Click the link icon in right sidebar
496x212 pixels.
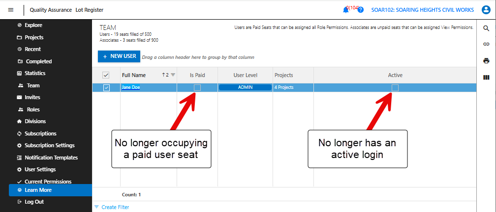coord(486,44)
